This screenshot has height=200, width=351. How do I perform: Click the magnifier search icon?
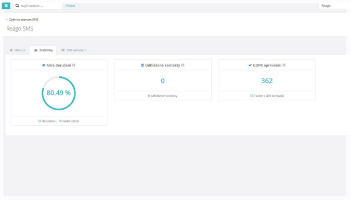[x=17, y=6]
